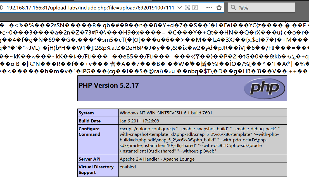Click the Server API row label
The height and width of the screenshot is (177, 309).
90,159
